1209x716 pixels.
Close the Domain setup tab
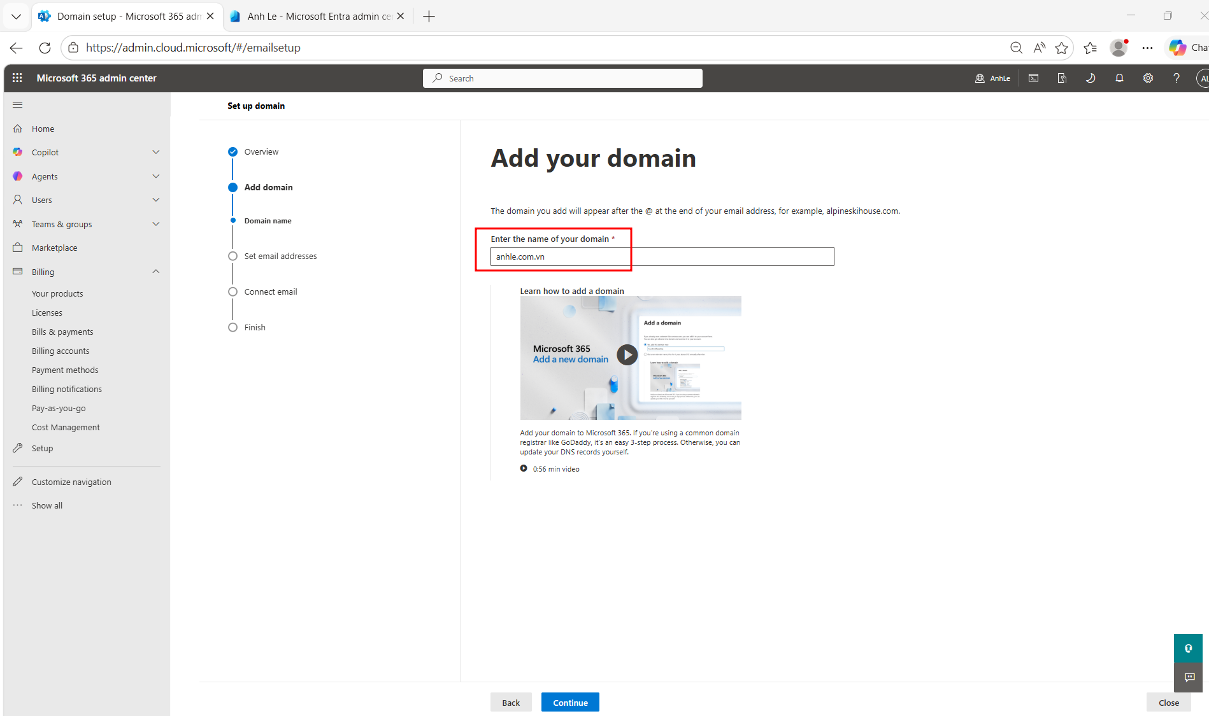[x=210, y=17]
